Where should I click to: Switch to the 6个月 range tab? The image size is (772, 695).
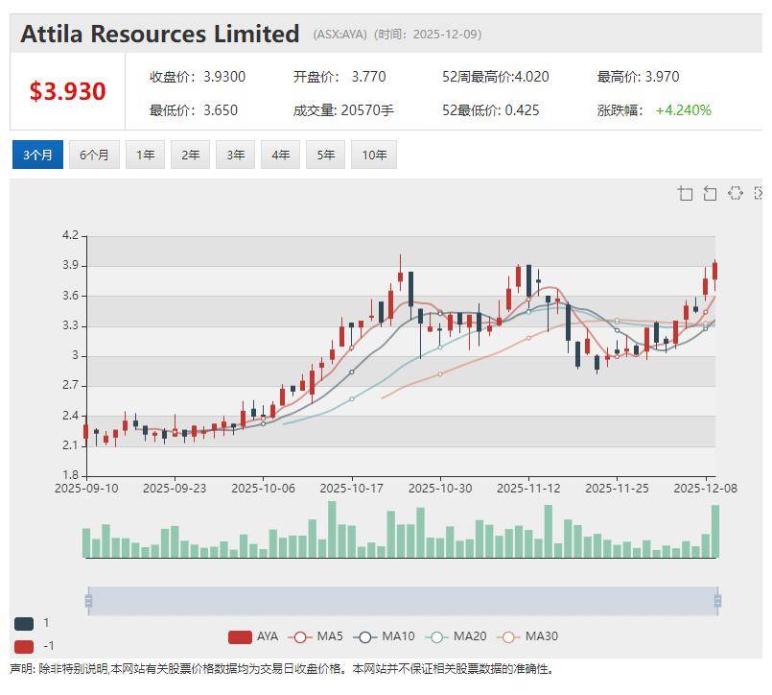94,155
